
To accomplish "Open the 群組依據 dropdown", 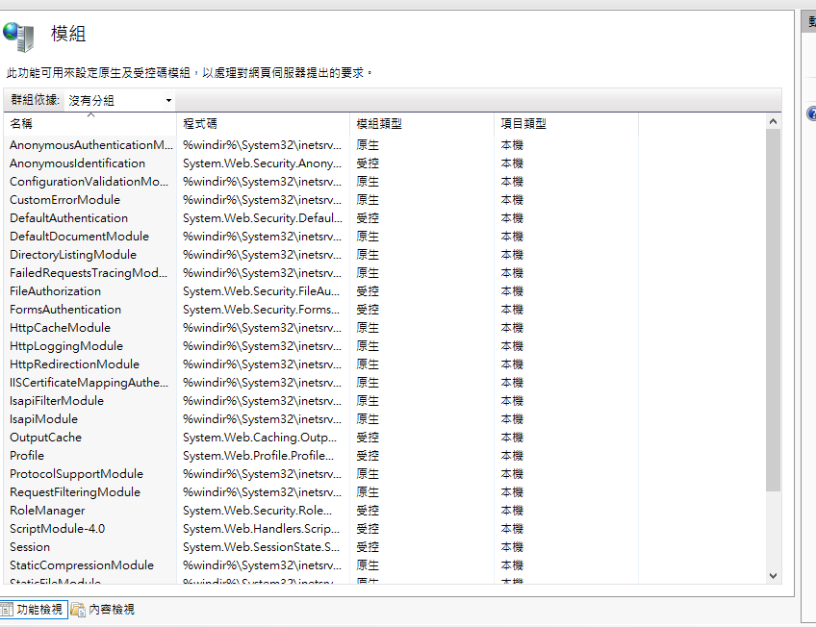I will tap(120, 100).
